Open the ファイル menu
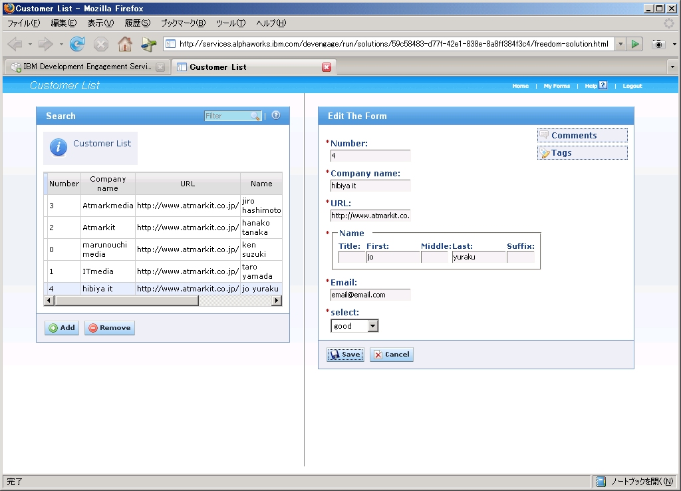 point(23,23)
